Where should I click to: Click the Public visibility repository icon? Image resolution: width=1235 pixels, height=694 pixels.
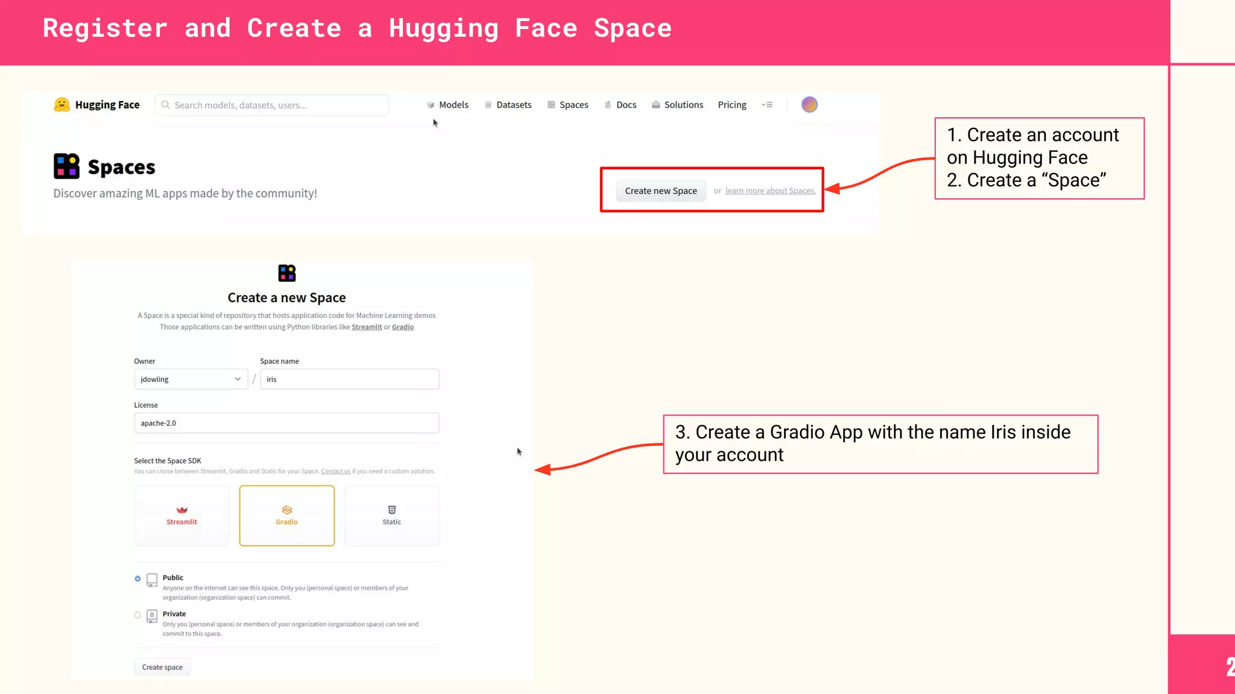[x=152, y=580]
